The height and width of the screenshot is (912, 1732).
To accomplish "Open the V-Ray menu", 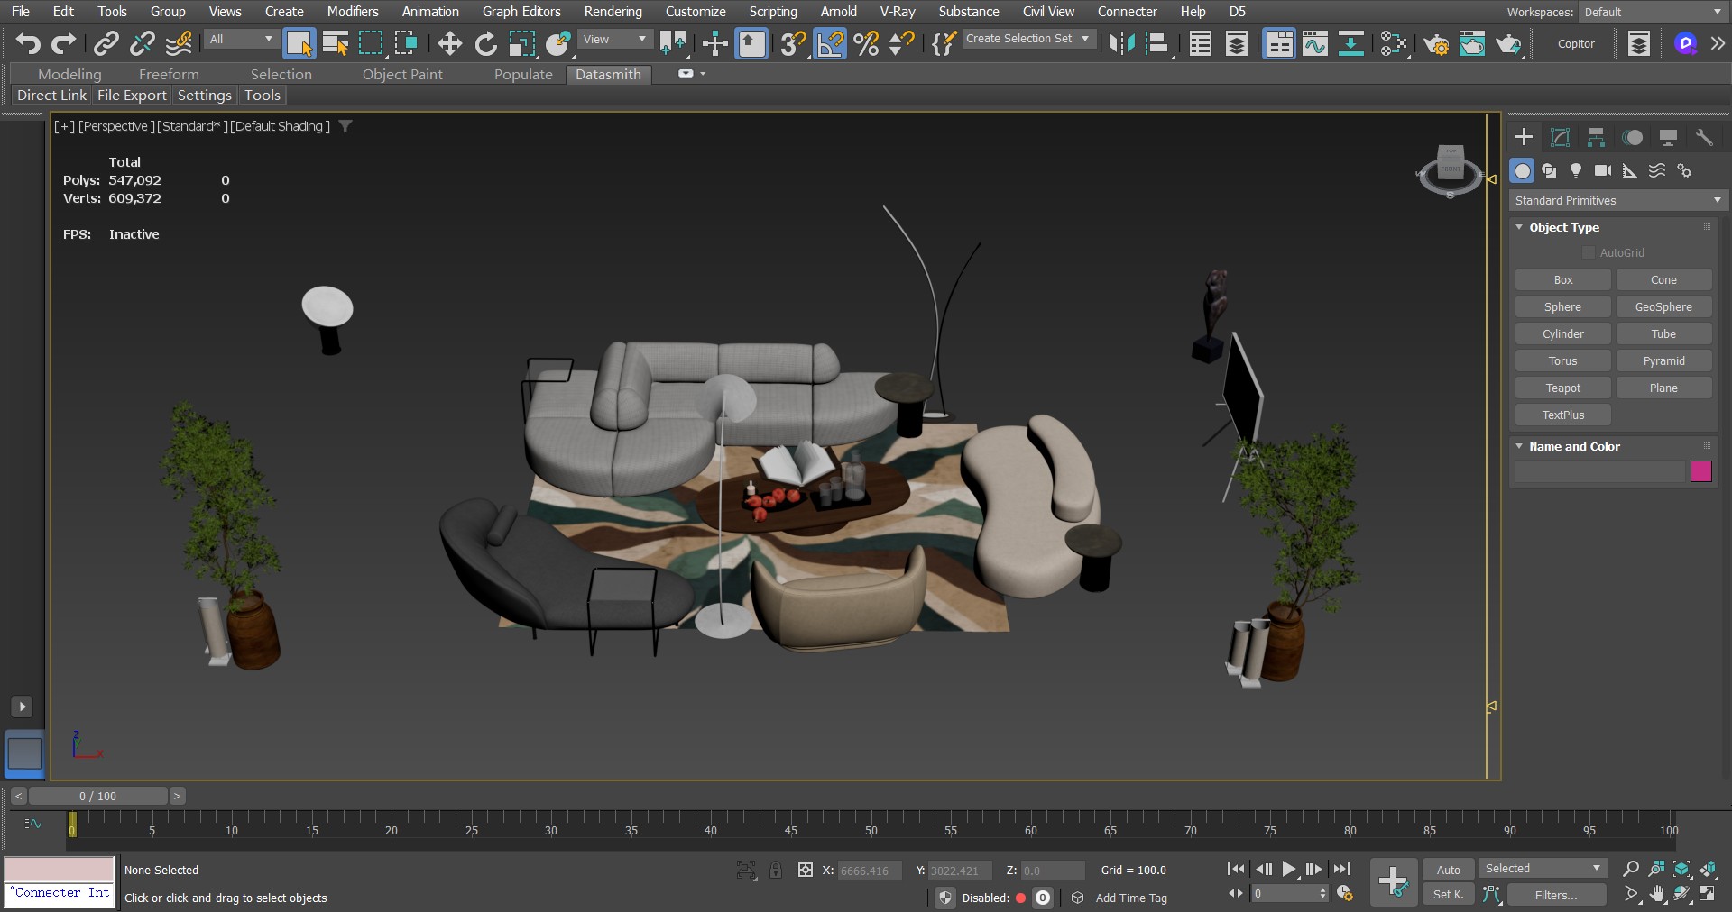I will pos(898,12).
